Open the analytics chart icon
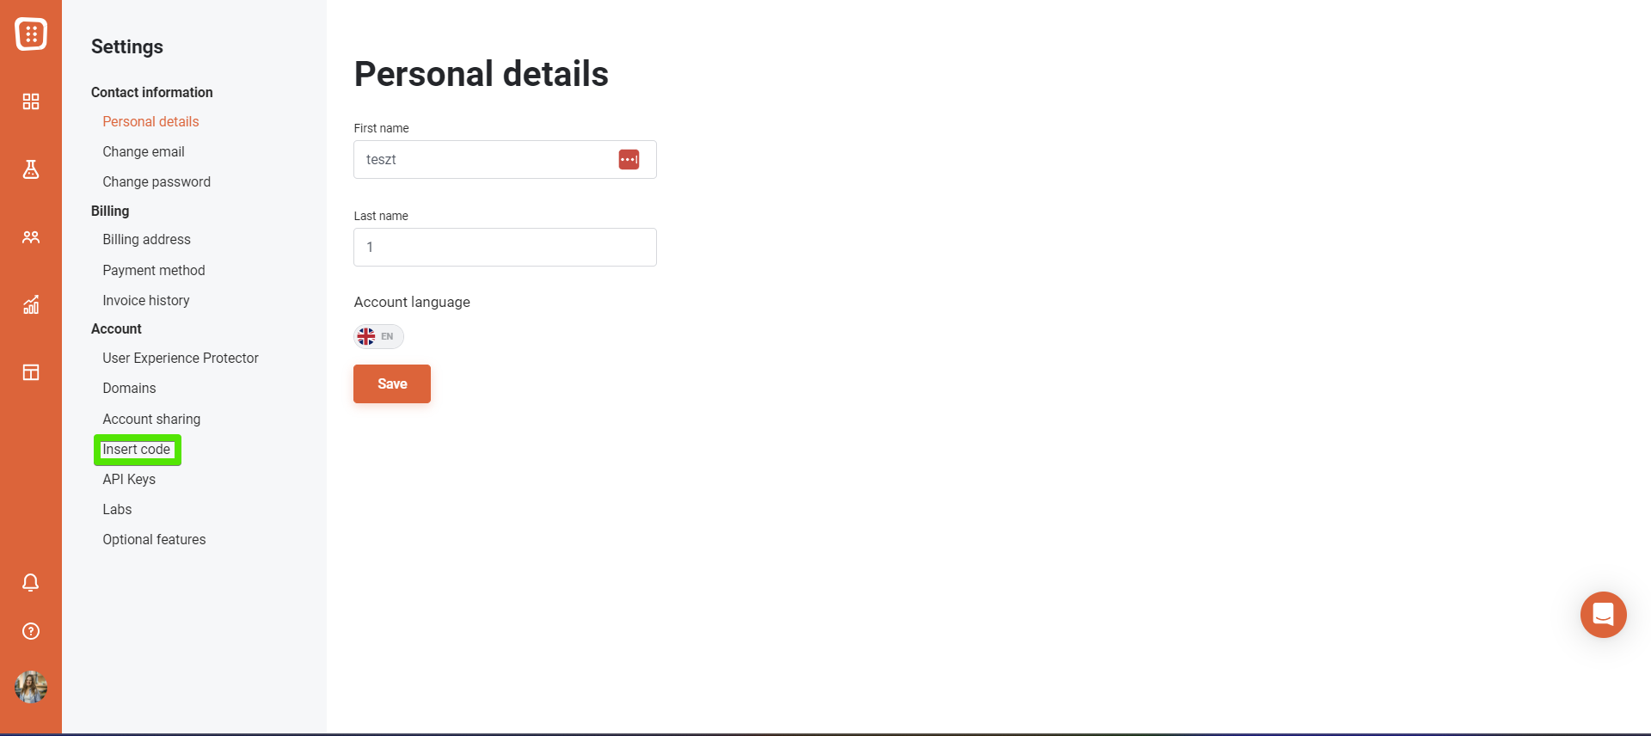Screen dimensions: 1651x736 31,304
